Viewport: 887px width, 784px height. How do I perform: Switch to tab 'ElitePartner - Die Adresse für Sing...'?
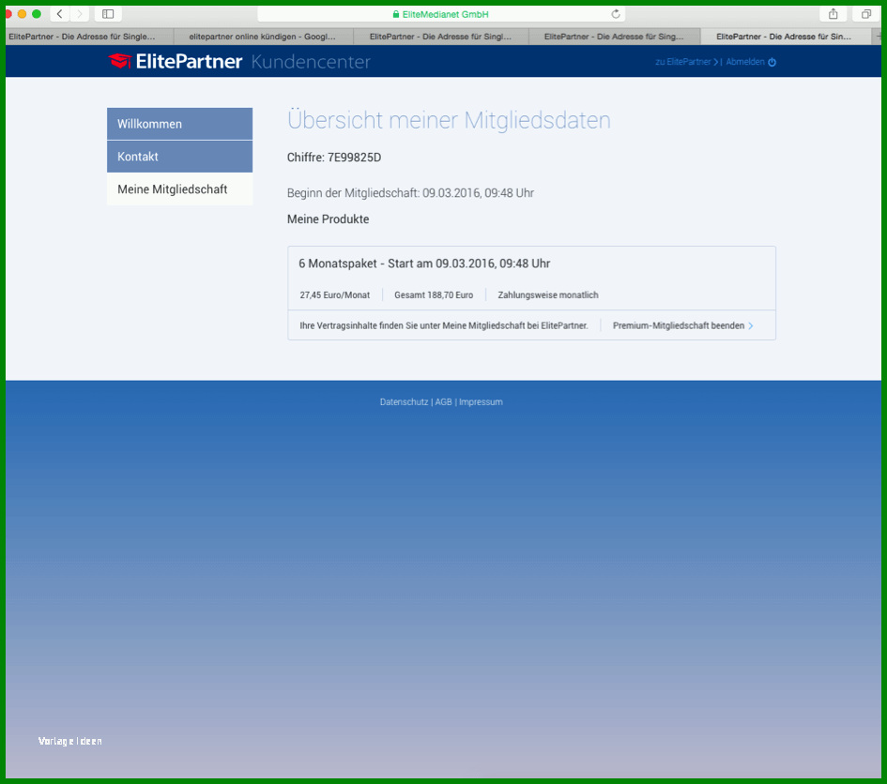tap(615, 37)
